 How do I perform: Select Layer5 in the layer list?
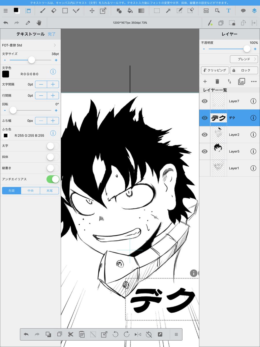(x=230, y=151)
